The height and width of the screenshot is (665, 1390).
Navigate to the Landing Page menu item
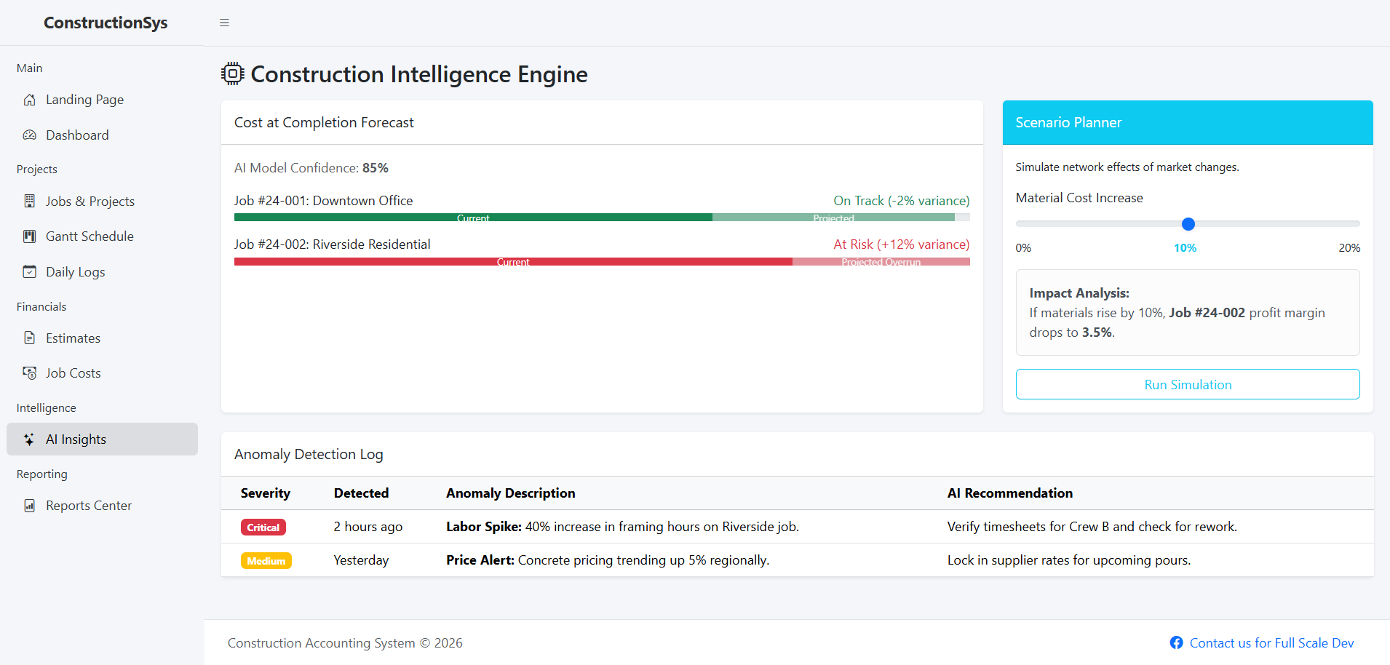[84, 100]
